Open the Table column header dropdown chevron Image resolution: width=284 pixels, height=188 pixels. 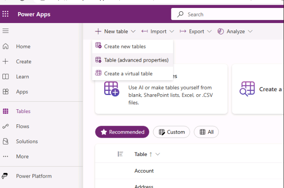click(x=158, y=154)
